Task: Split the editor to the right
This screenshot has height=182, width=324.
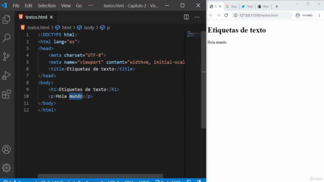Action: tap(186, 17)
